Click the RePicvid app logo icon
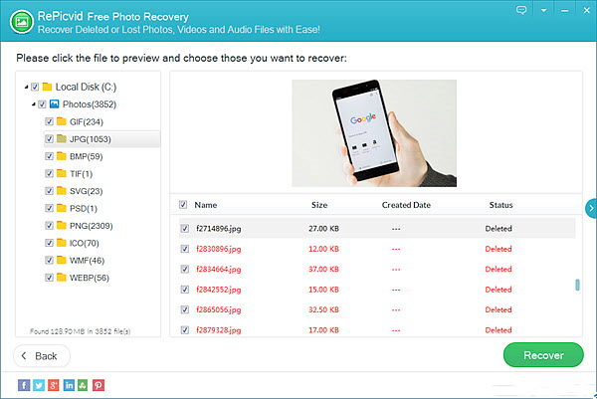The height and width of the screenshot is (399, 597). coord(22,21)
